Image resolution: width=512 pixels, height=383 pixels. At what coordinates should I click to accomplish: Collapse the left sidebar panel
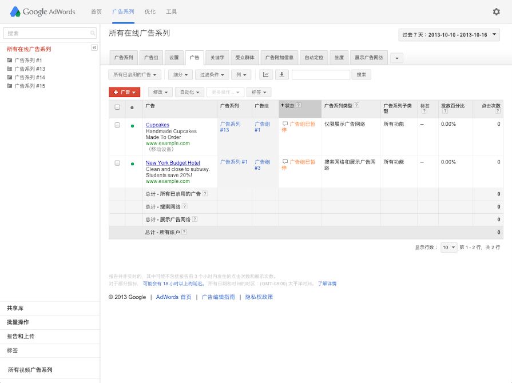click(94, 48)
